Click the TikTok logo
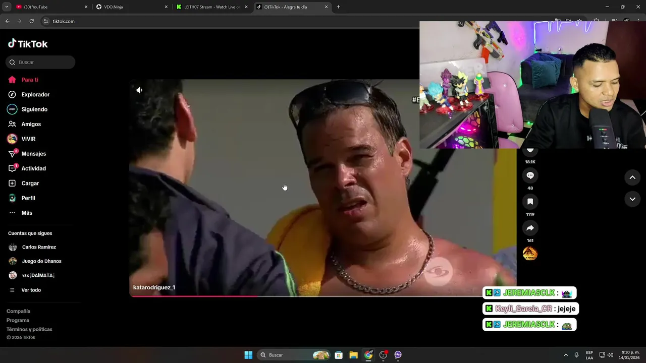 [28, 44]
